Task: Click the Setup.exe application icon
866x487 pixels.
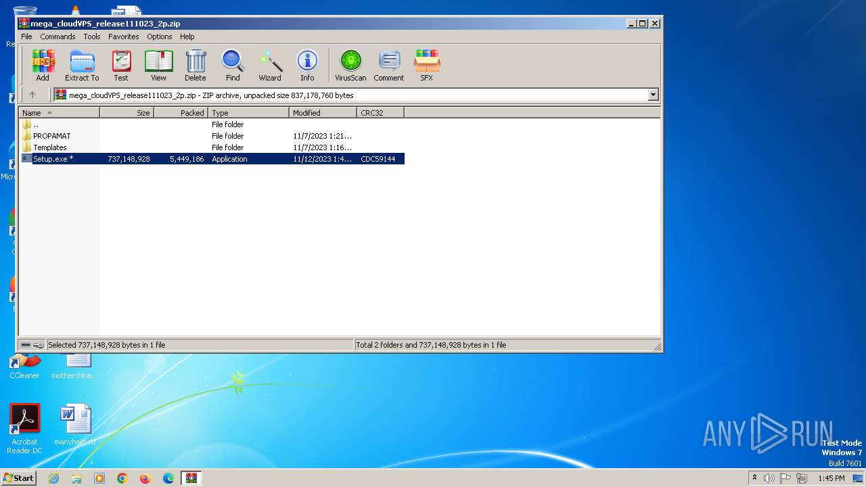Action: coord(27,159)
